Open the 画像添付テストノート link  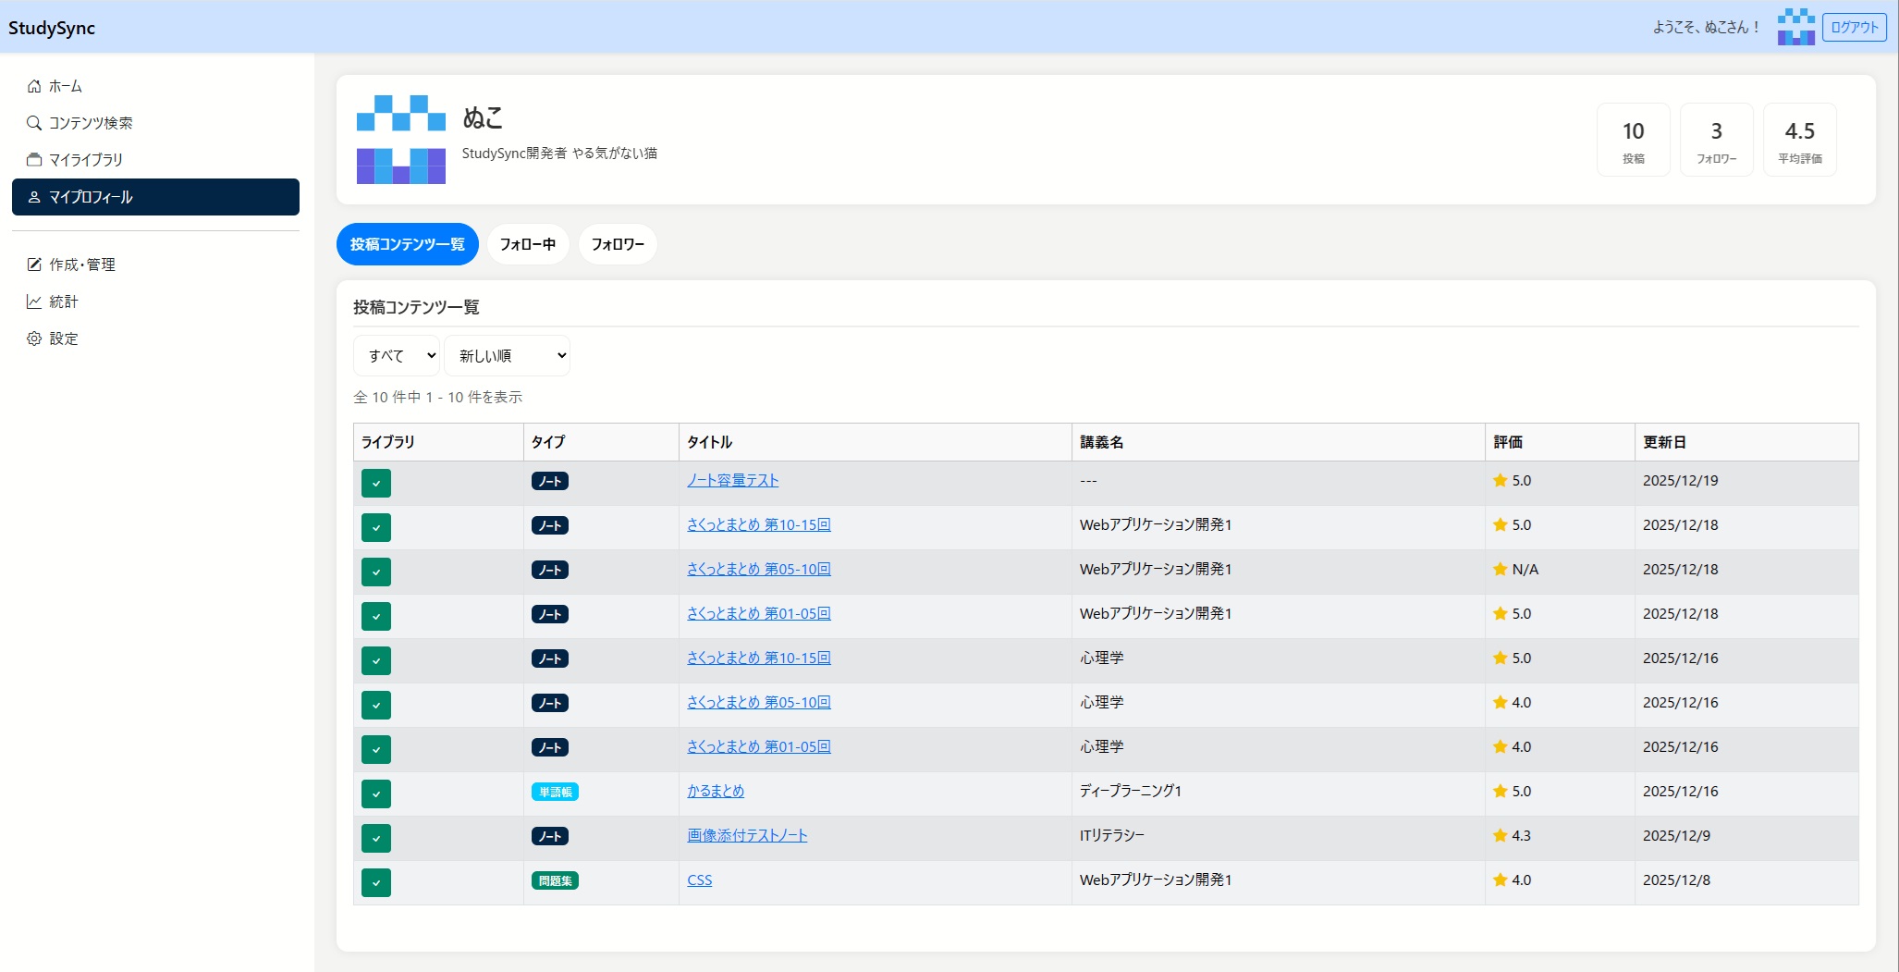pos(747,835)
